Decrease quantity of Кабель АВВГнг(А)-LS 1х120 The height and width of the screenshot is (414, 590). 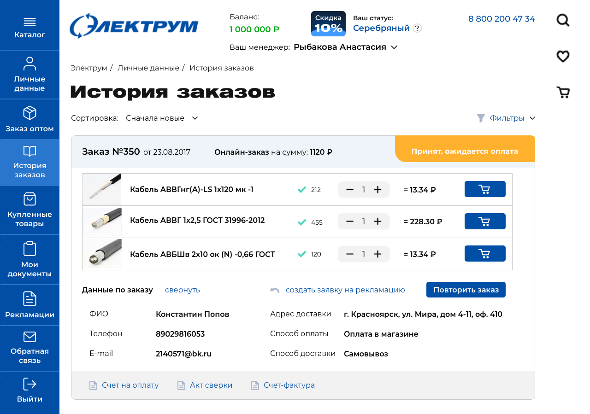(x=350, y=190)
